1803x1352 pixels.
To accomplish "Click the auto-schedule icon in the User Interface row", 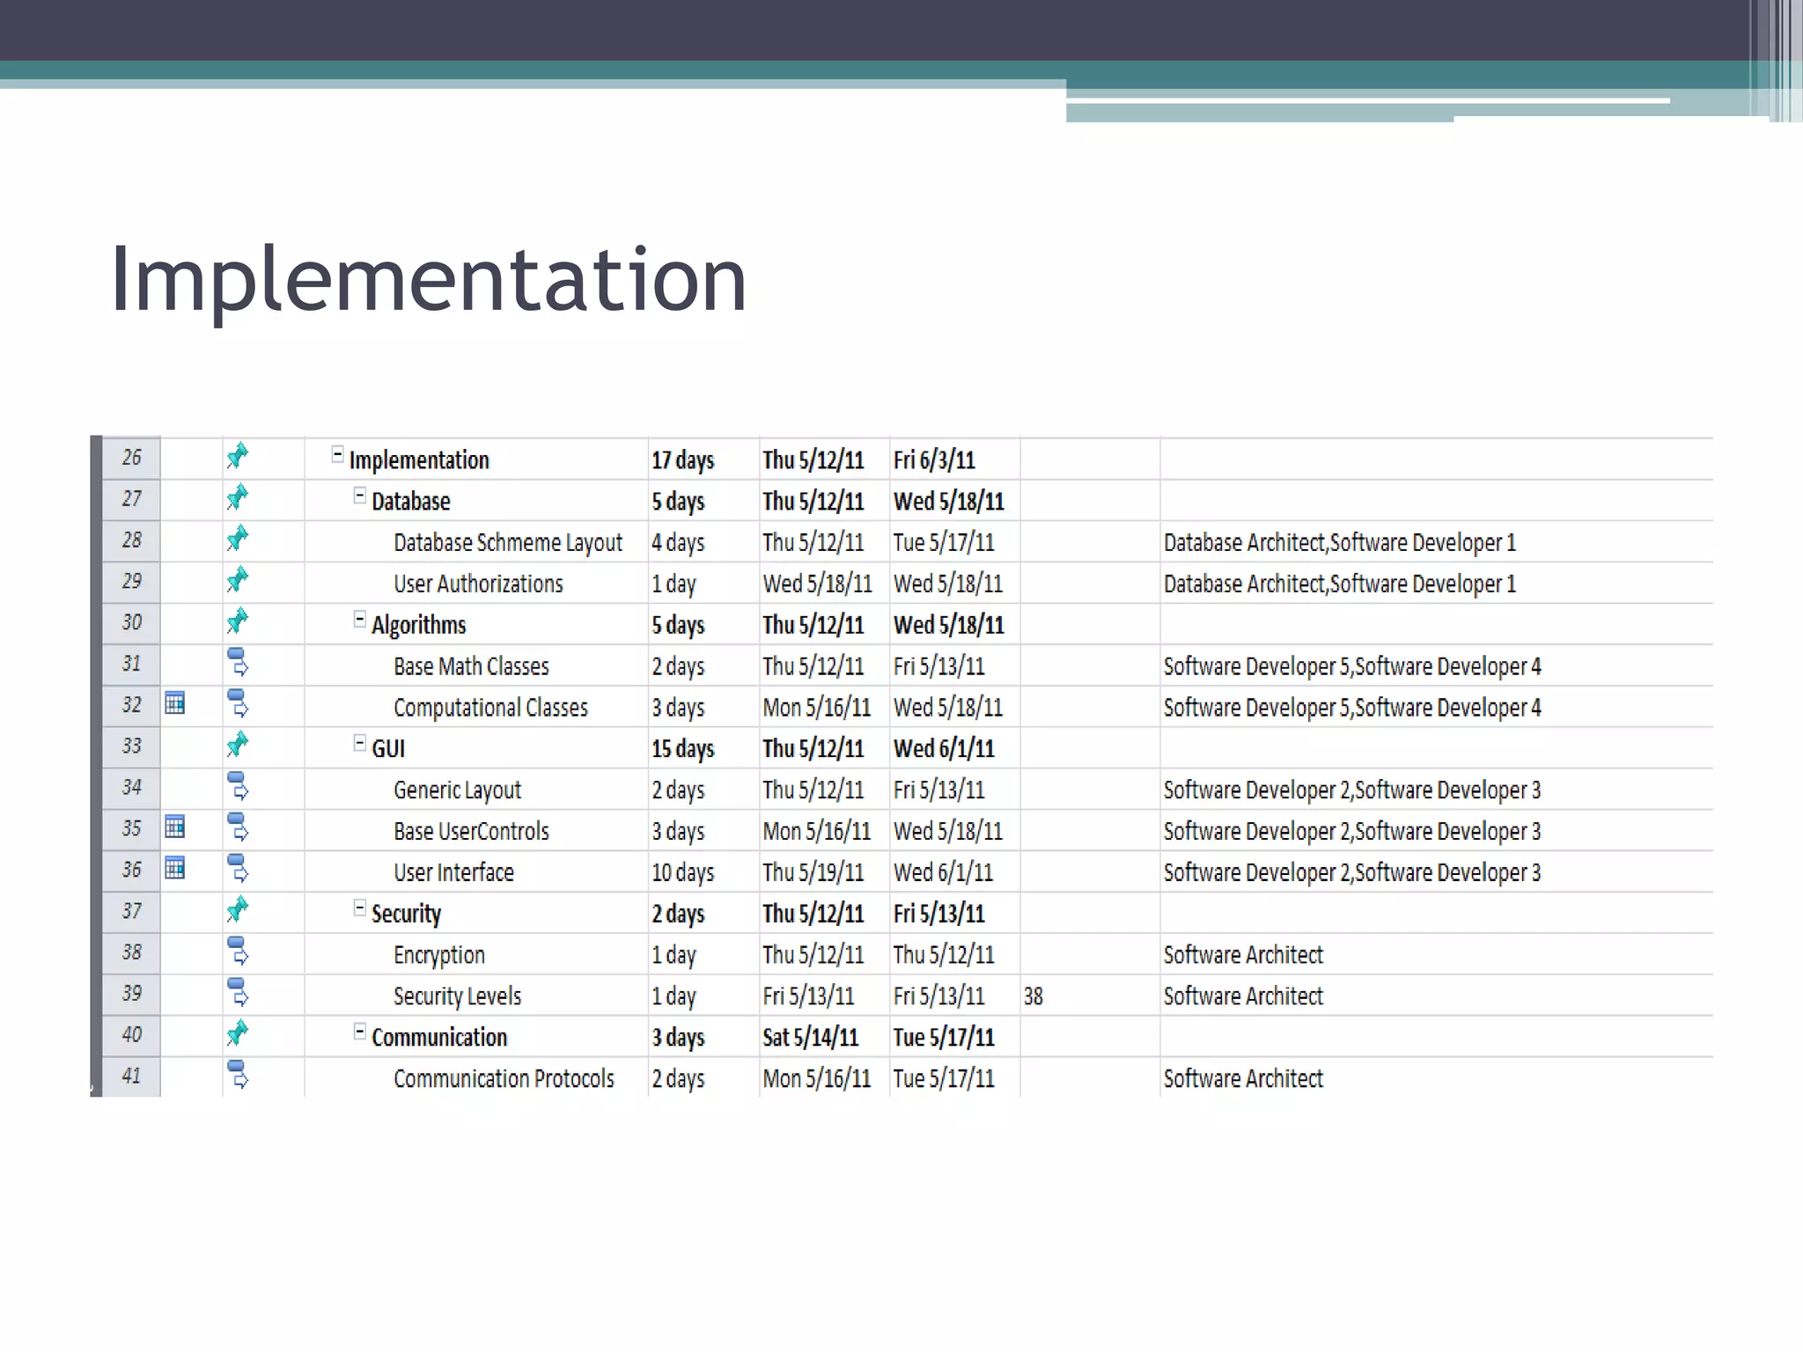I will (x=239, y=869).
